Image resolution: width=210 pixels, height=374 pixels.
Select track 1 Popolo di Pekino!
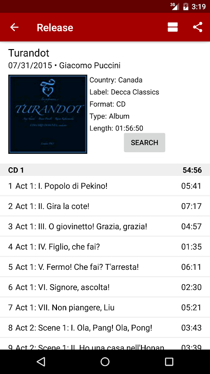(x=105, y=186)
